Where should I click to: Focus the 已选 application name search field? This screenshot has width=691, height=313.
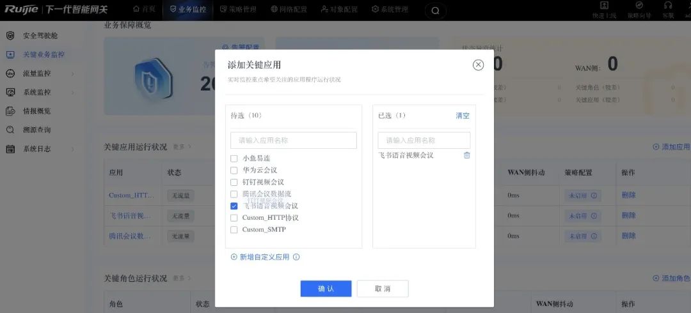(x=424, y=141)
